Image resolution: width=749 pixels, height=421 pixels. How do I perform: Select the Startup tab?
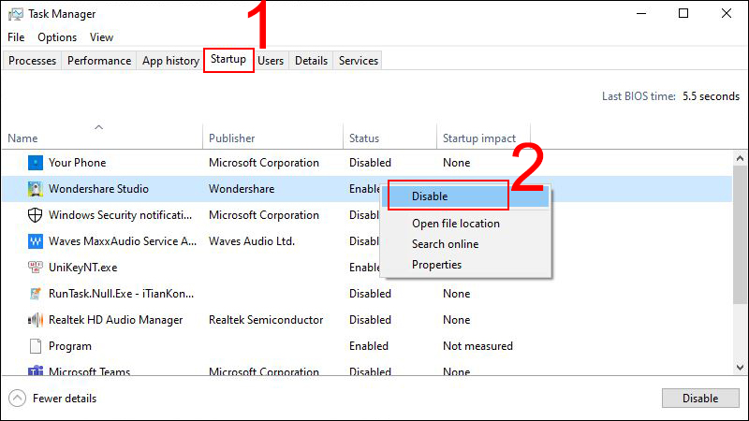(228, 59)
